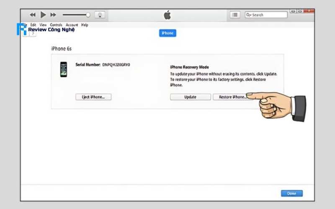
Task: Skip ahead with the fast-forward button
Action: (53, 15)
